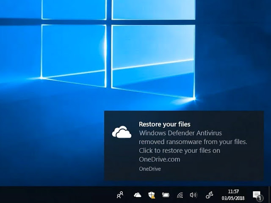Click 'Click to restore your files on' line
Viewport: 271px width, 203px height.
pyautogui.click(x=180, y=151)
